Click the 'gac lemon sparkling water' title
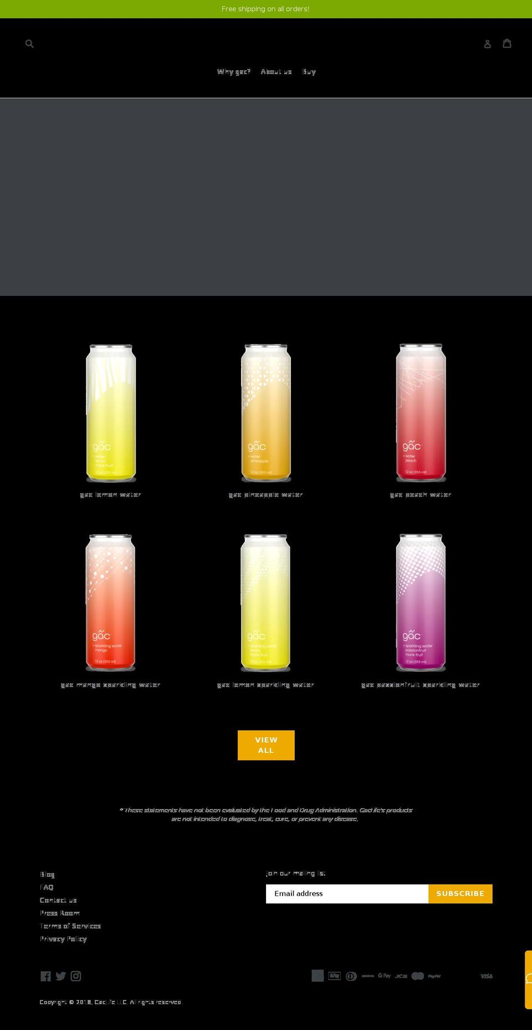Screen dimensions: 532x1030 (x=266, y=685)
